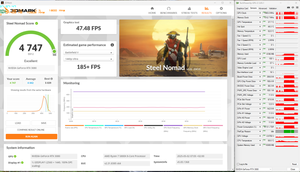Open the NVIDIA GeForce RTX 3080 GPU selector
Viewport: 300px width, 172px height.
254,169
